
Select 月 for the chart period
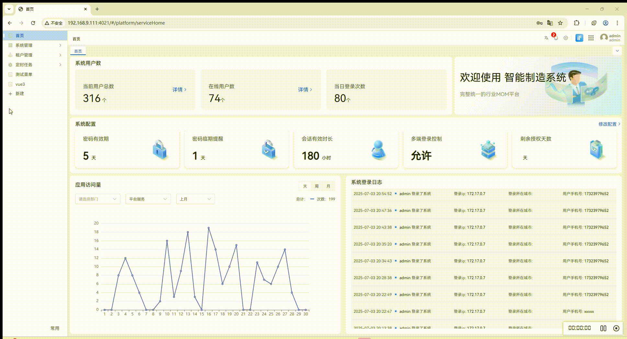pos(328,186)
